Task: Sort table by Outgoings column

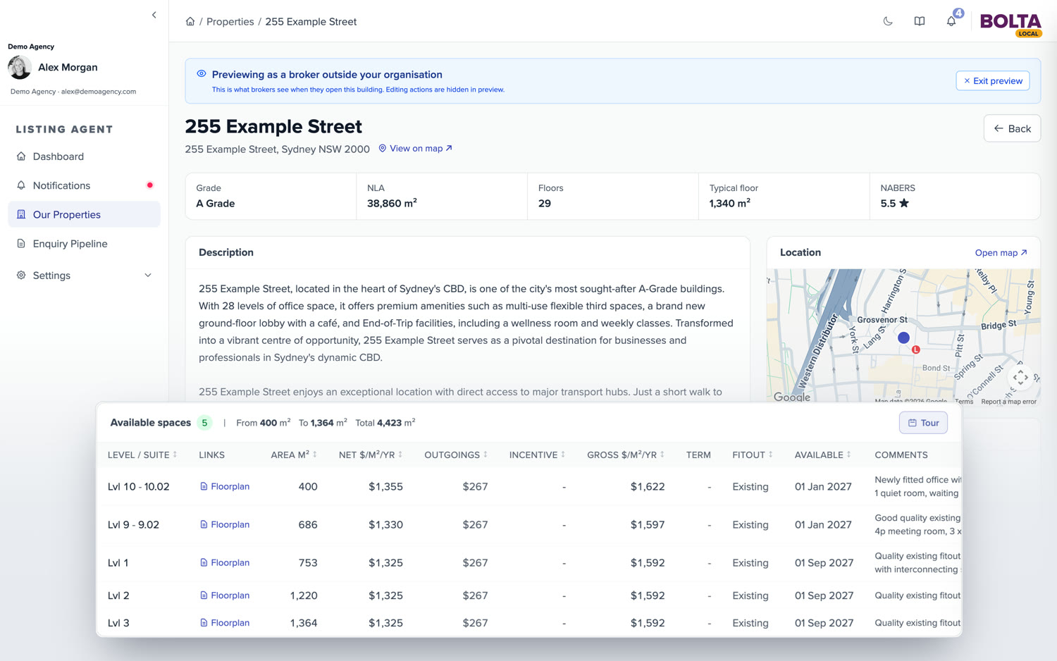Action: [456, 455]
